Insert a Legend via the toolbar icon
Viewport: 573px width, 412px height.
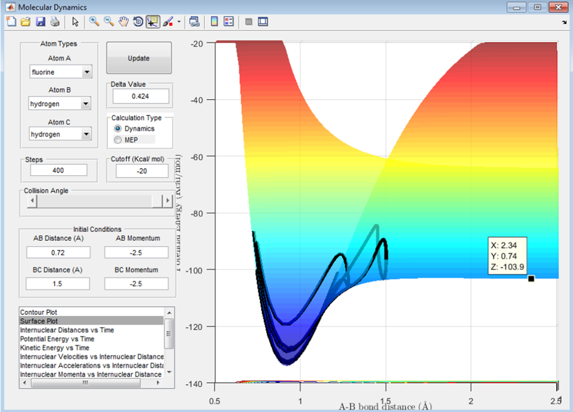click(x=229, y=22)
